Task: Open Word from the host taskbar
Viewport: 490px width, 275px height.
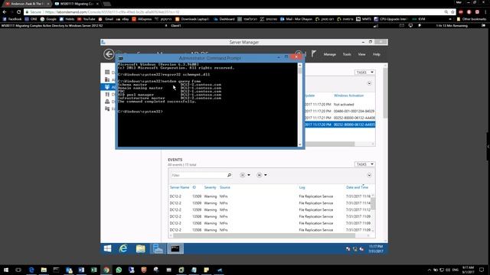Action: pos(81,270)
